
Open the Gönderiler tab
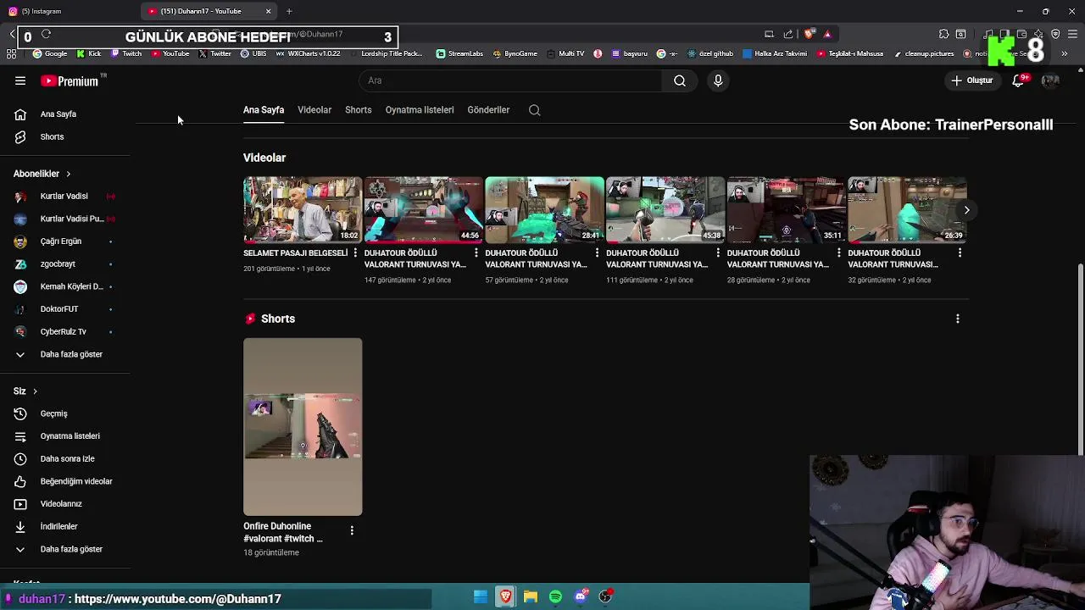(x=488, y=110)
